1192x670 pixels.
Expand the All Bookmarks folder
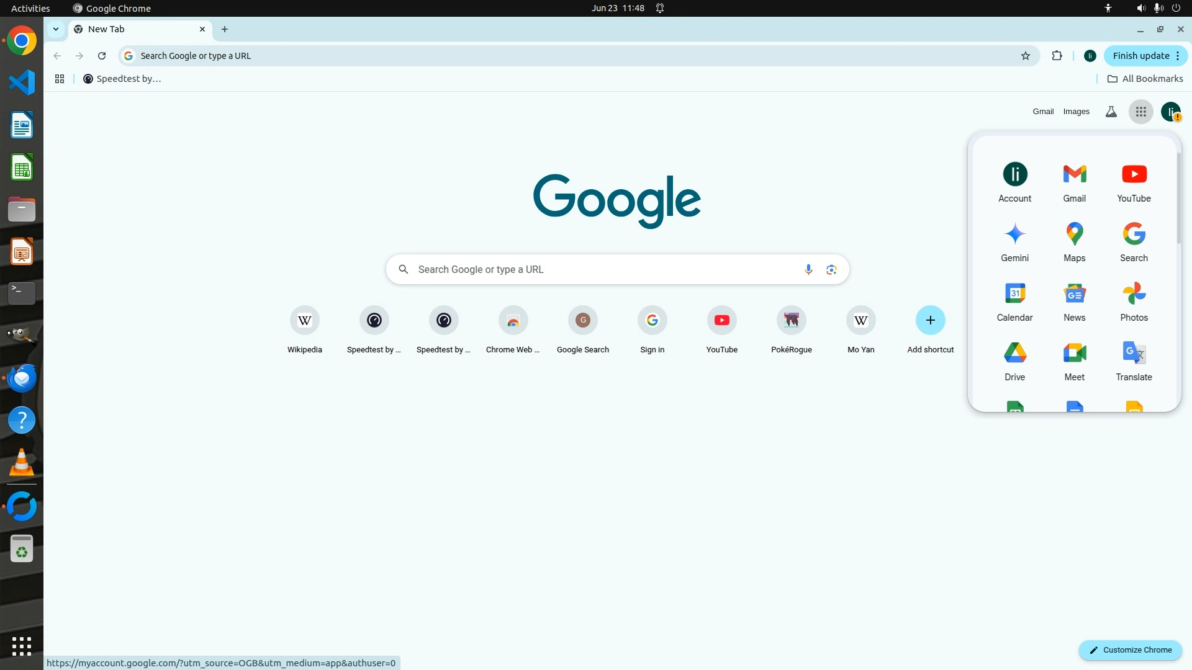click(x=1145, y=79)
